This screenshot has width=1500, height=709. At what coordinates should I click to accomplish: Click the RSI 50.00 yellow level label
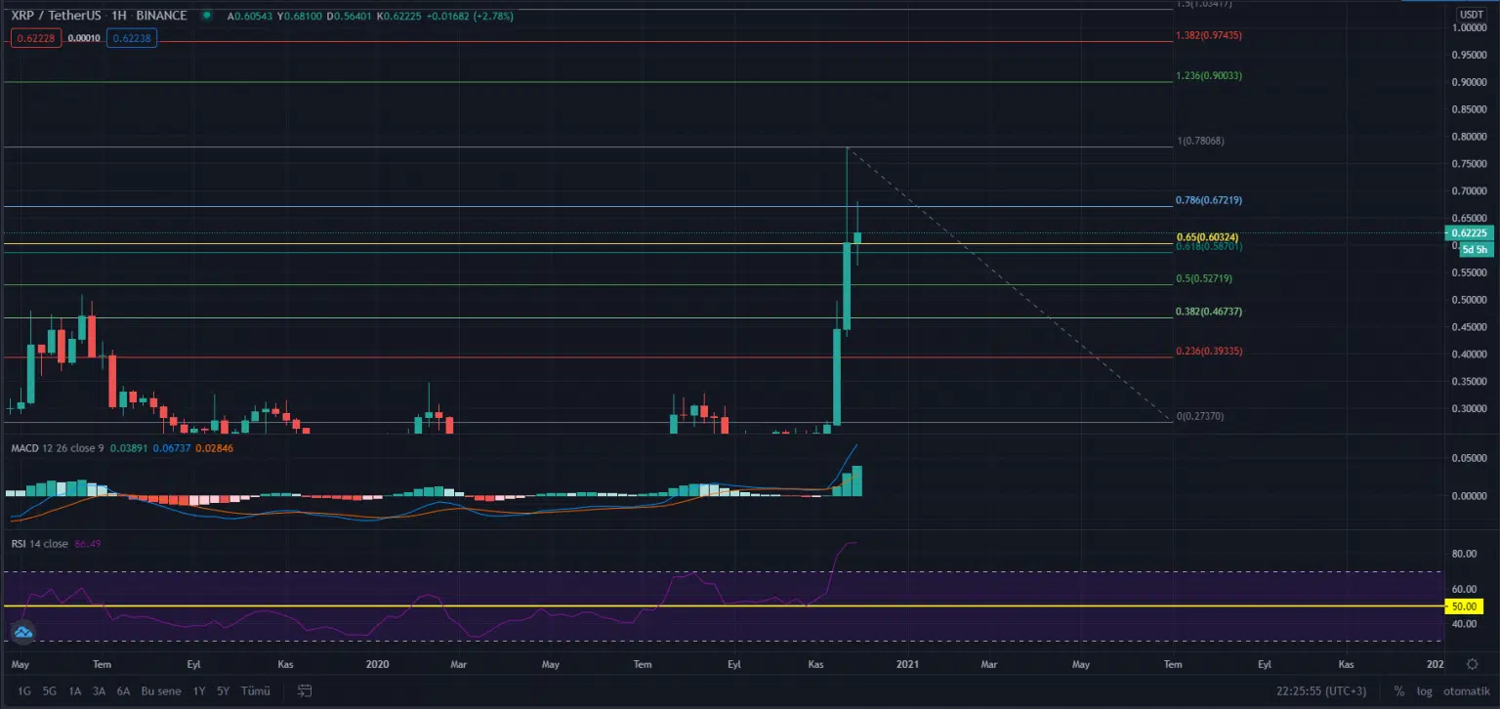point(1463,606)
